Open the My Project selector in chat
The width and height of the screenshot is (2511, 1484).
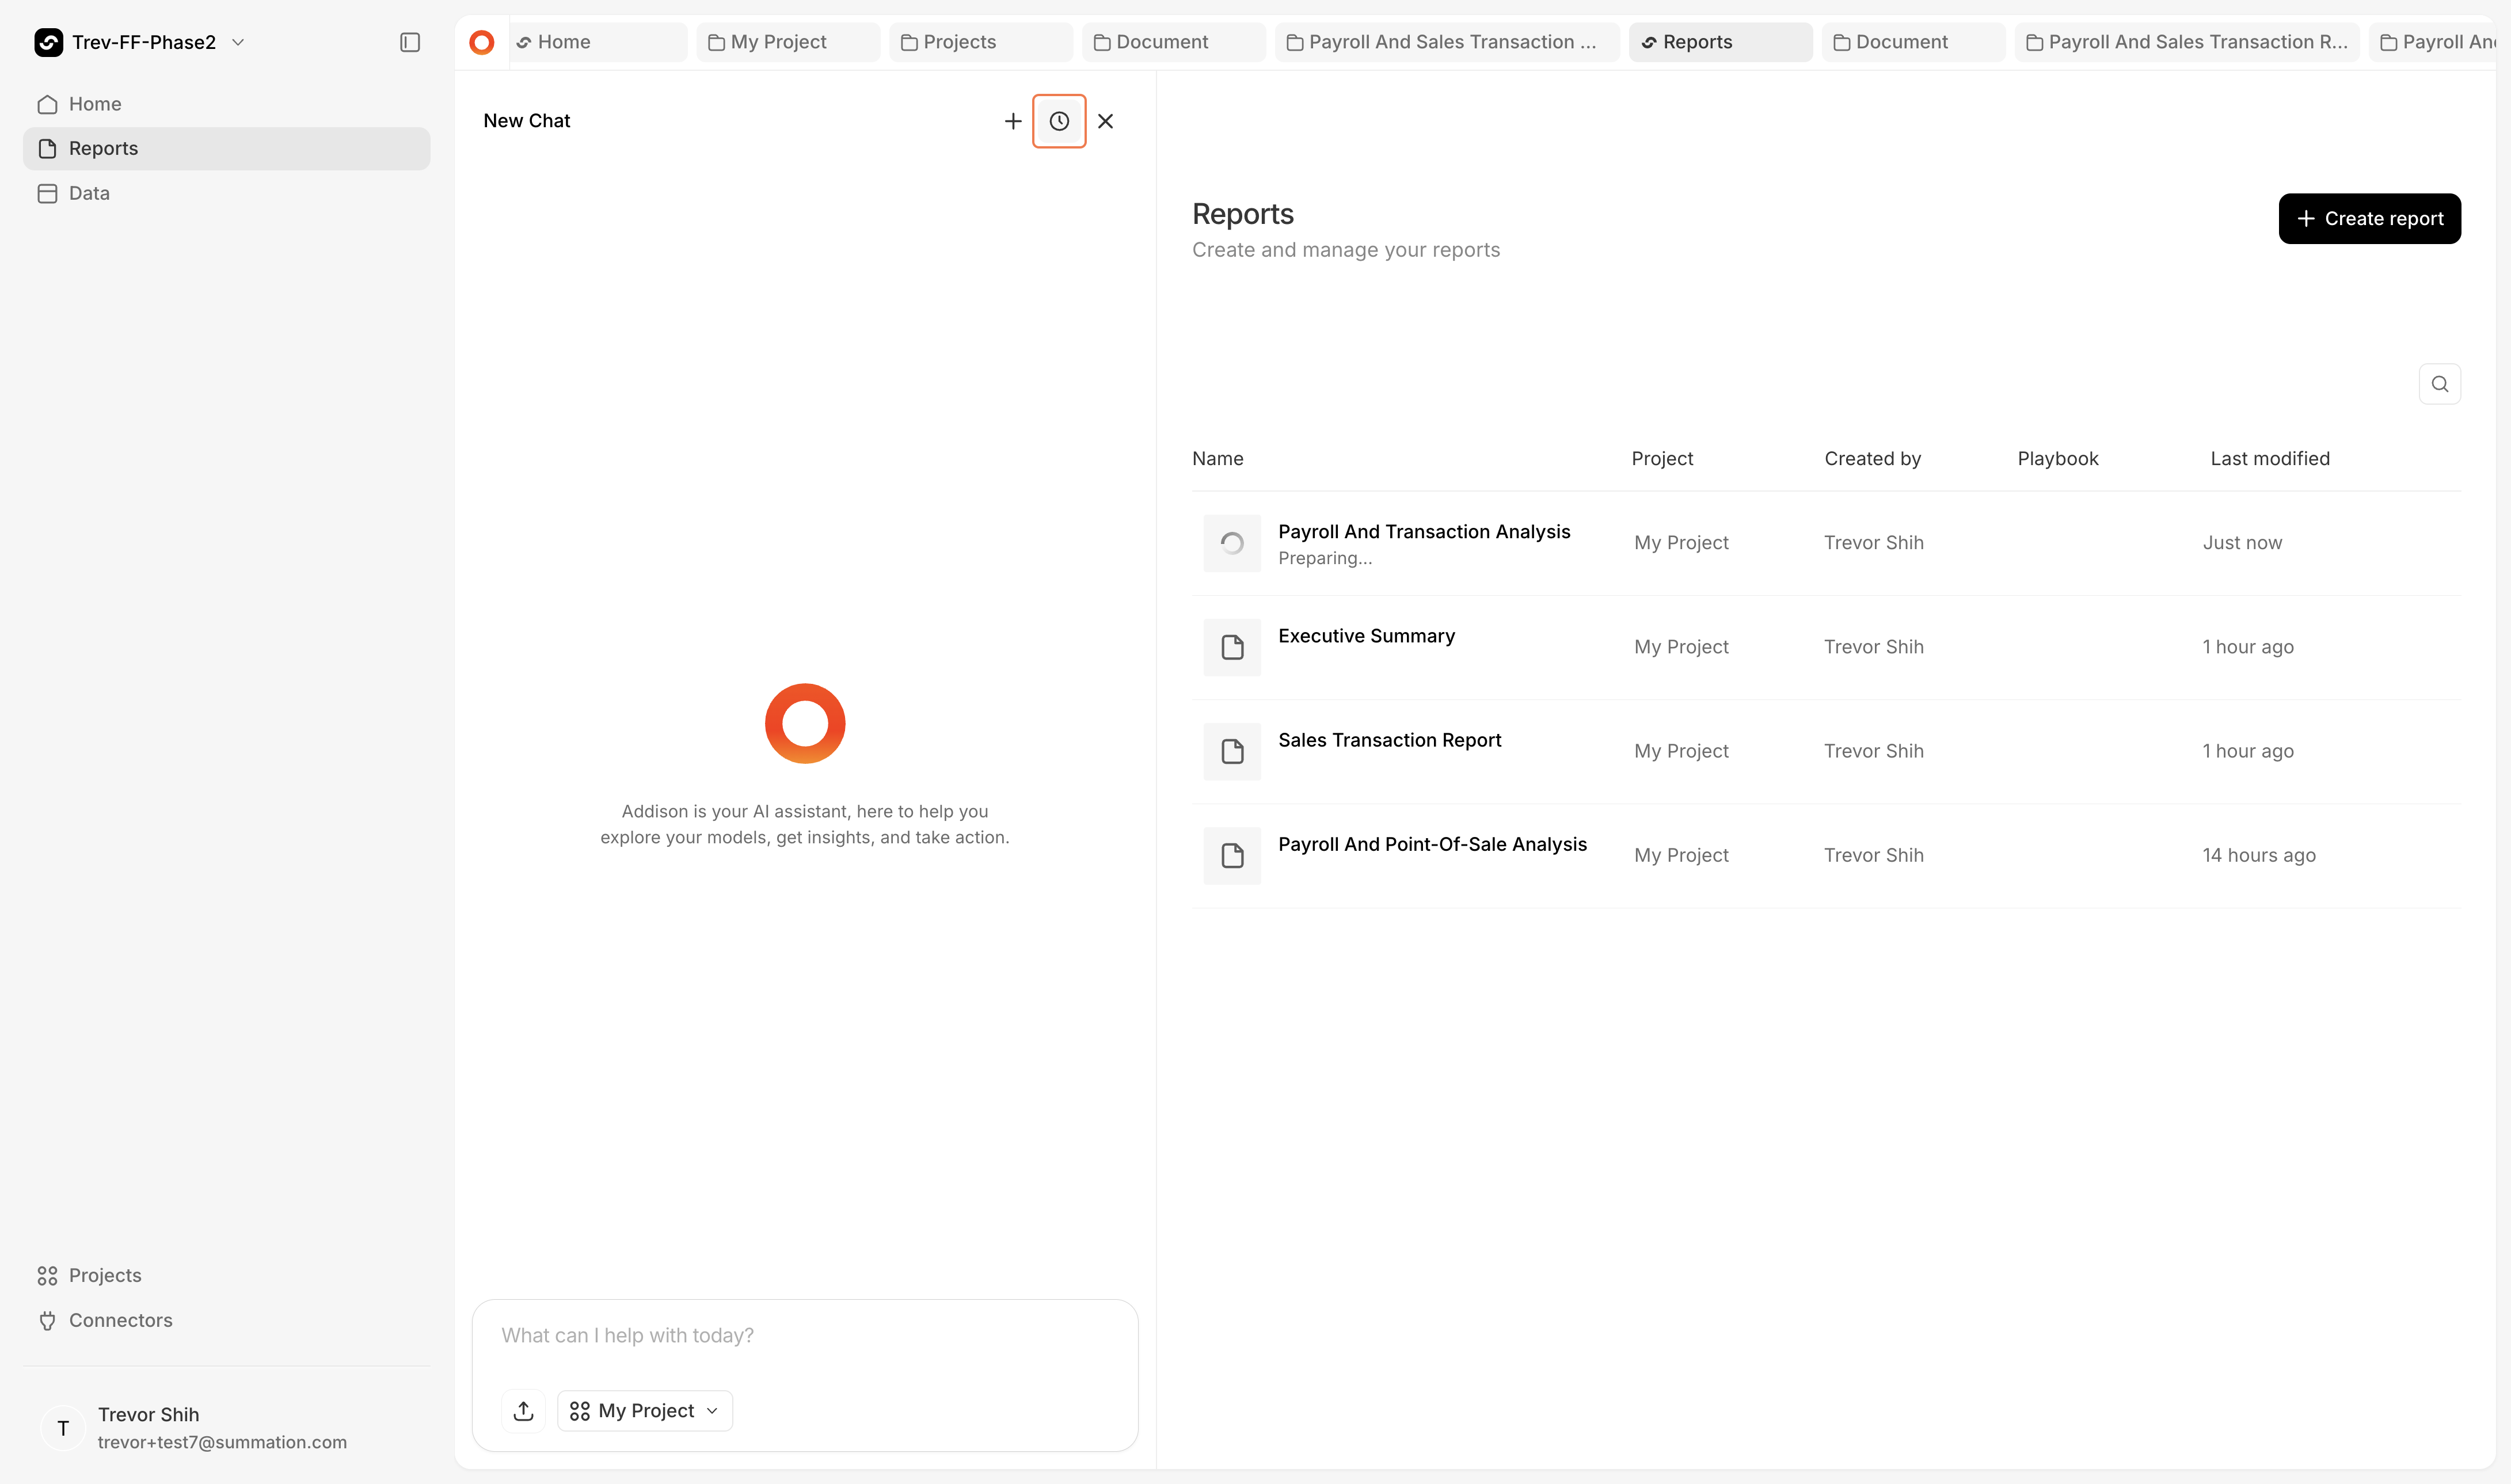pos(645,1411)
